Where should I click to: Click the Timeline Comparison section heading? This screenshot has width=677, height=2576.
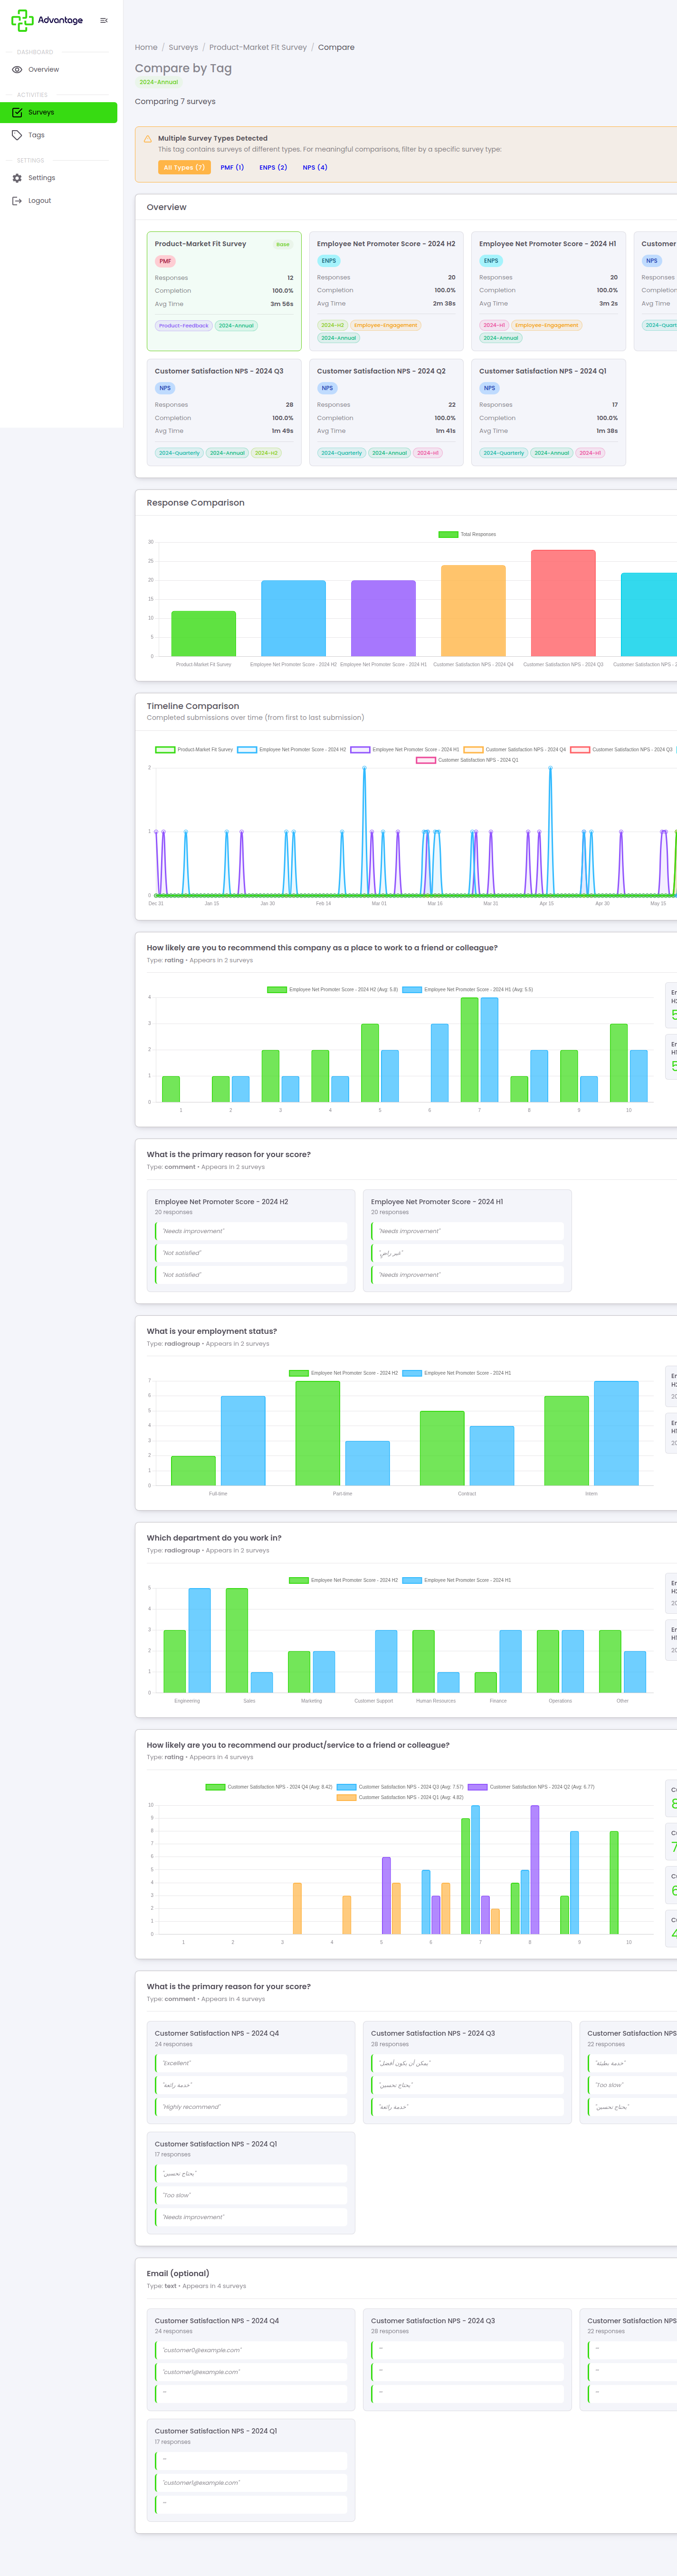point(193,706)
